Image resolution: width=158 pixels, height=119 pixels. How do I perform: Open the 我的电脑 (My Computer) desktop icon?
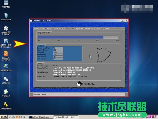[x=6, y=4]
